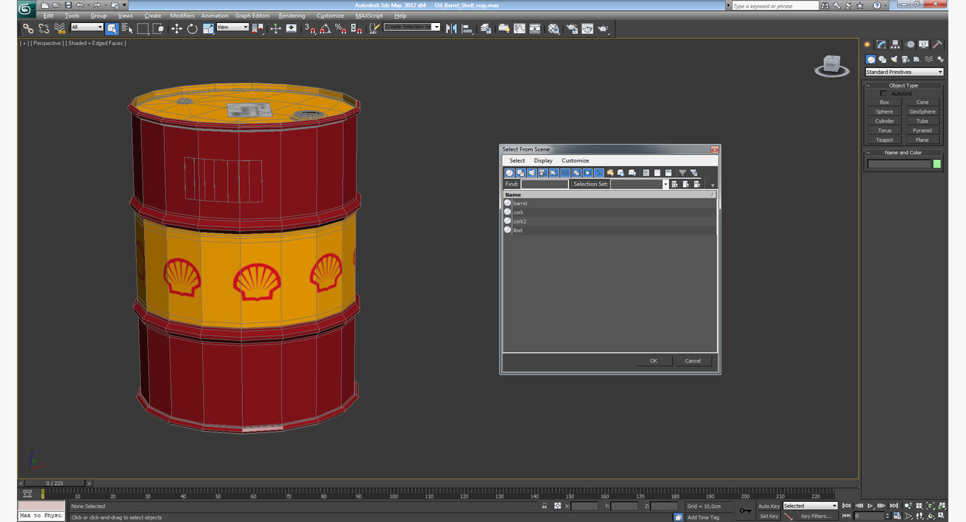Create a Teapot primitive
966x522 pixels.
coord(884,140)
